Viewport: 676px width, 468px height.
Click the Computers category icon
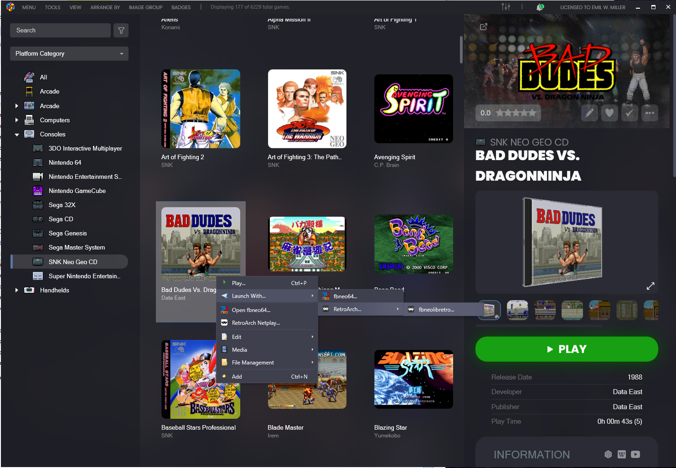(x=29, y=120)
